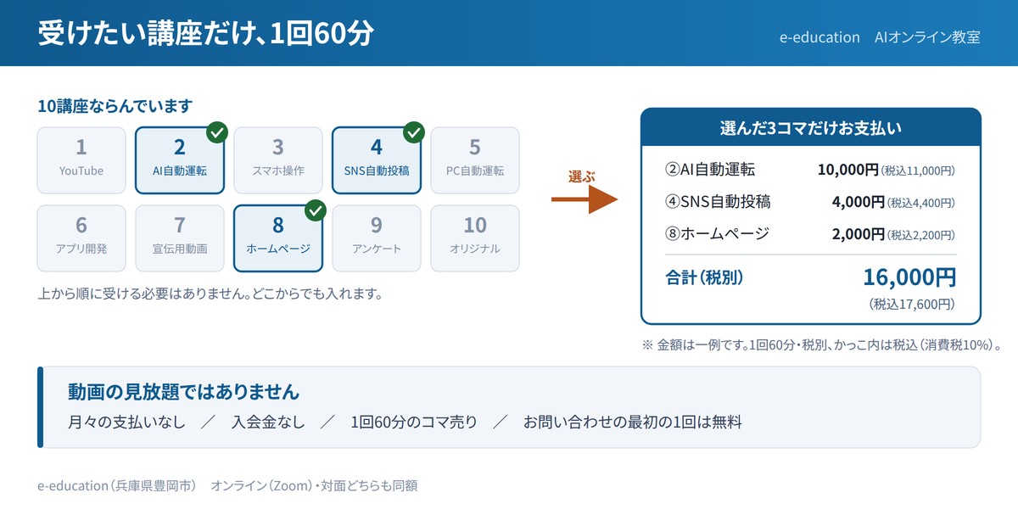Click (税込4,400円) tax-included amount

921,203
